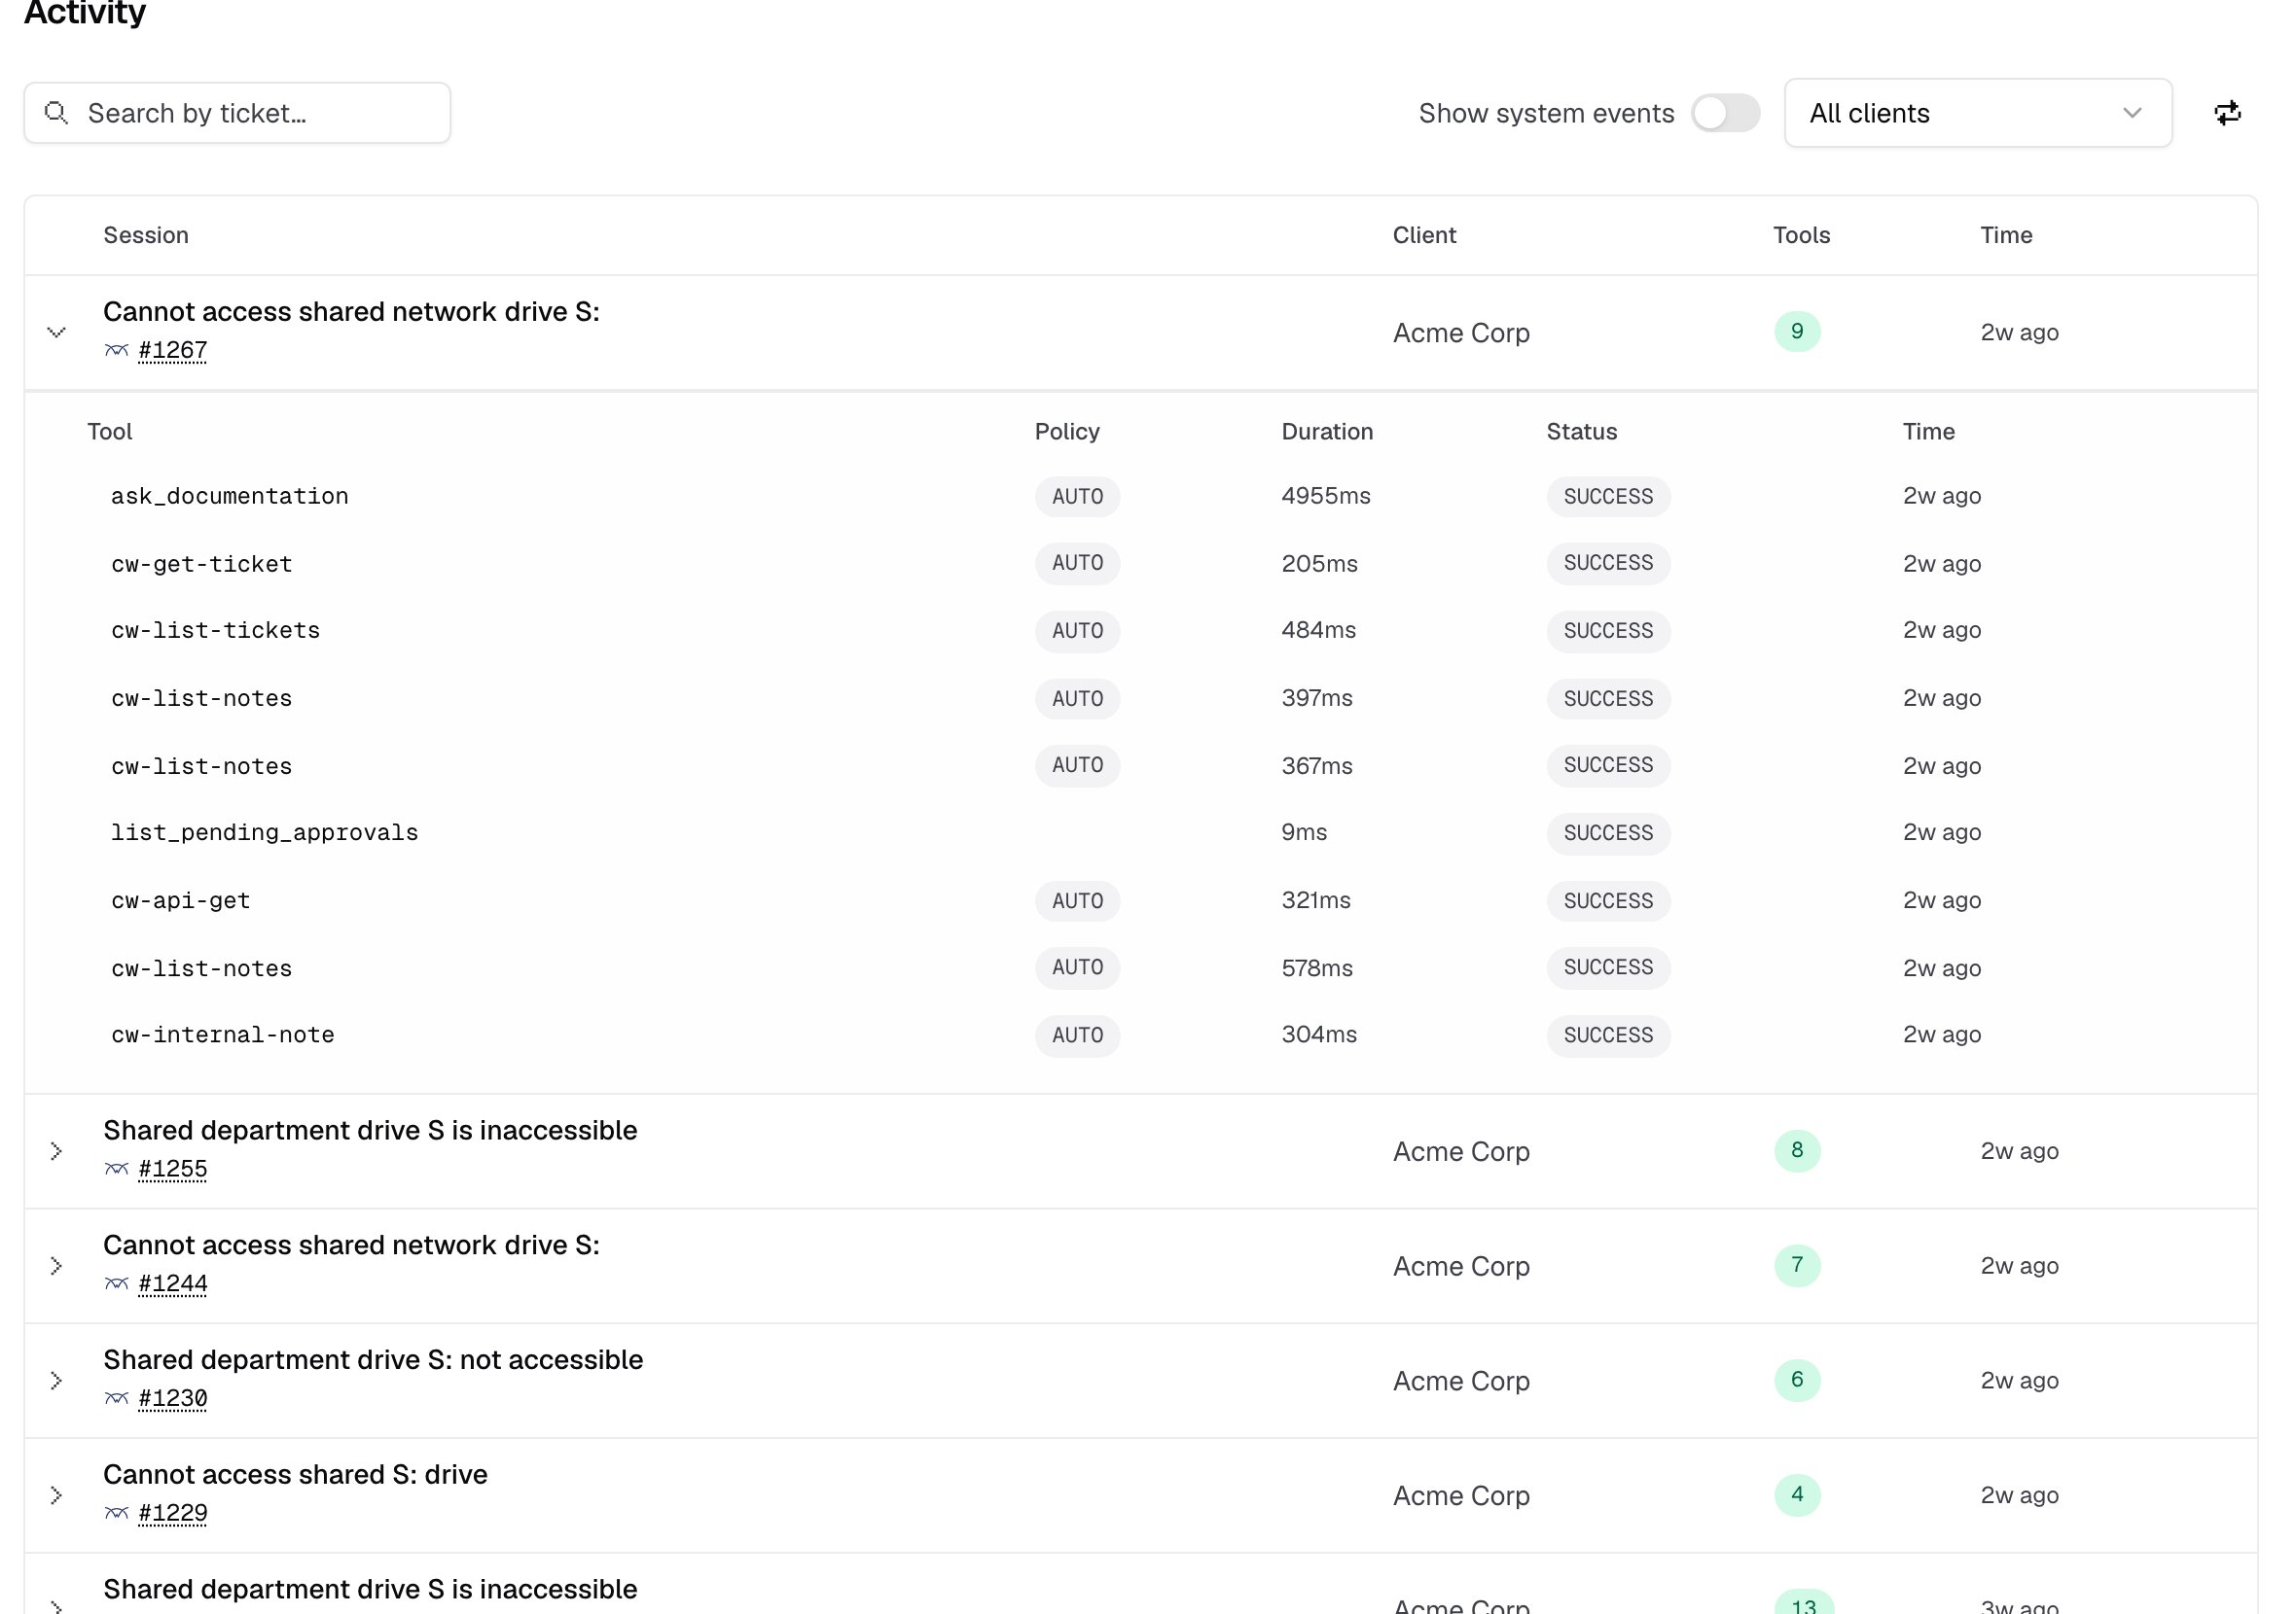
Task: Click the 578ms duration value
Action: tap(1317, 968)
